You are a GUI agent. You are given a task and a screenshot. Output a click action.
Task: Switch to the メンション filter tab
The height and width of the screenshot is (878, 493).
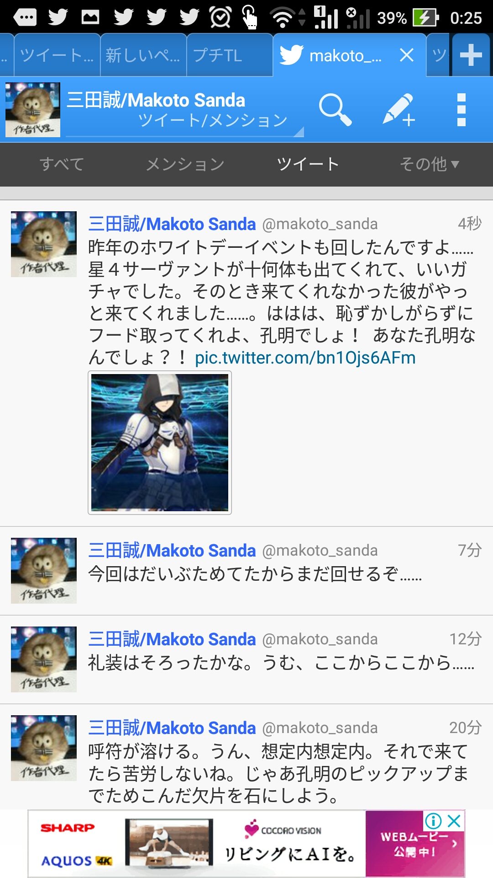point(185,164)
